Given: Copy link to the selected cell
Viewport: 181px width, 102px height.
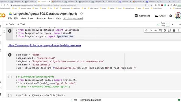Looking at the screenshot, I should coord(155,30).
